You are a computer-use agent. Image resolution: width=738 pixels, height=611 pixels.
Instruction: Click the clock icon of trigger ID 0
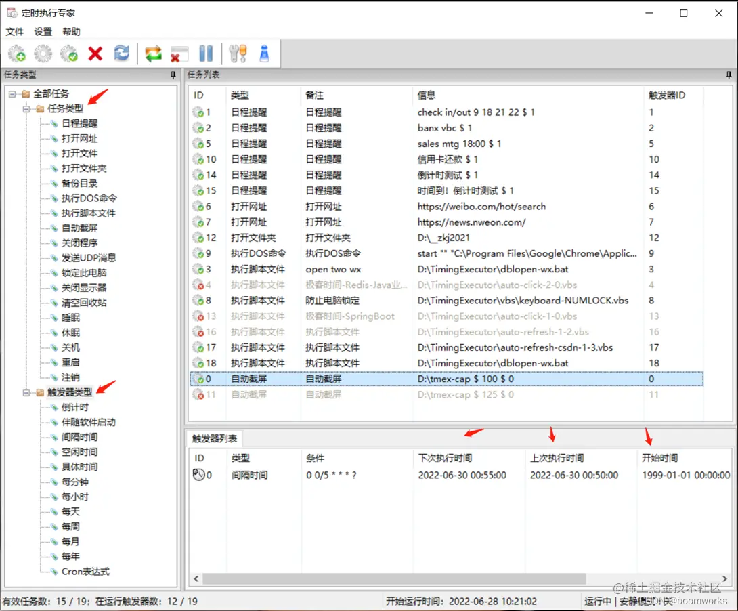click(198, 474)
